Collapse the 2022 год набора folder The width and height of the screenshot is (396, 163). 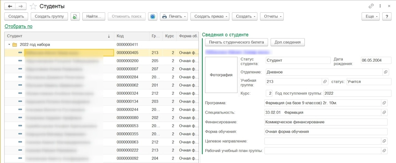click(9, 45)
